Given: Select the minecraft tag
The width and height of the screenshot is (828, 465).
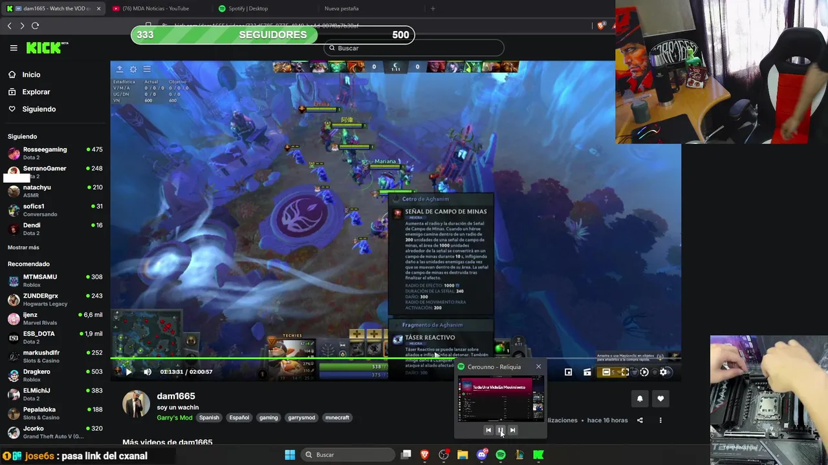Looking at the screenshot, I should tap(337, 418).
